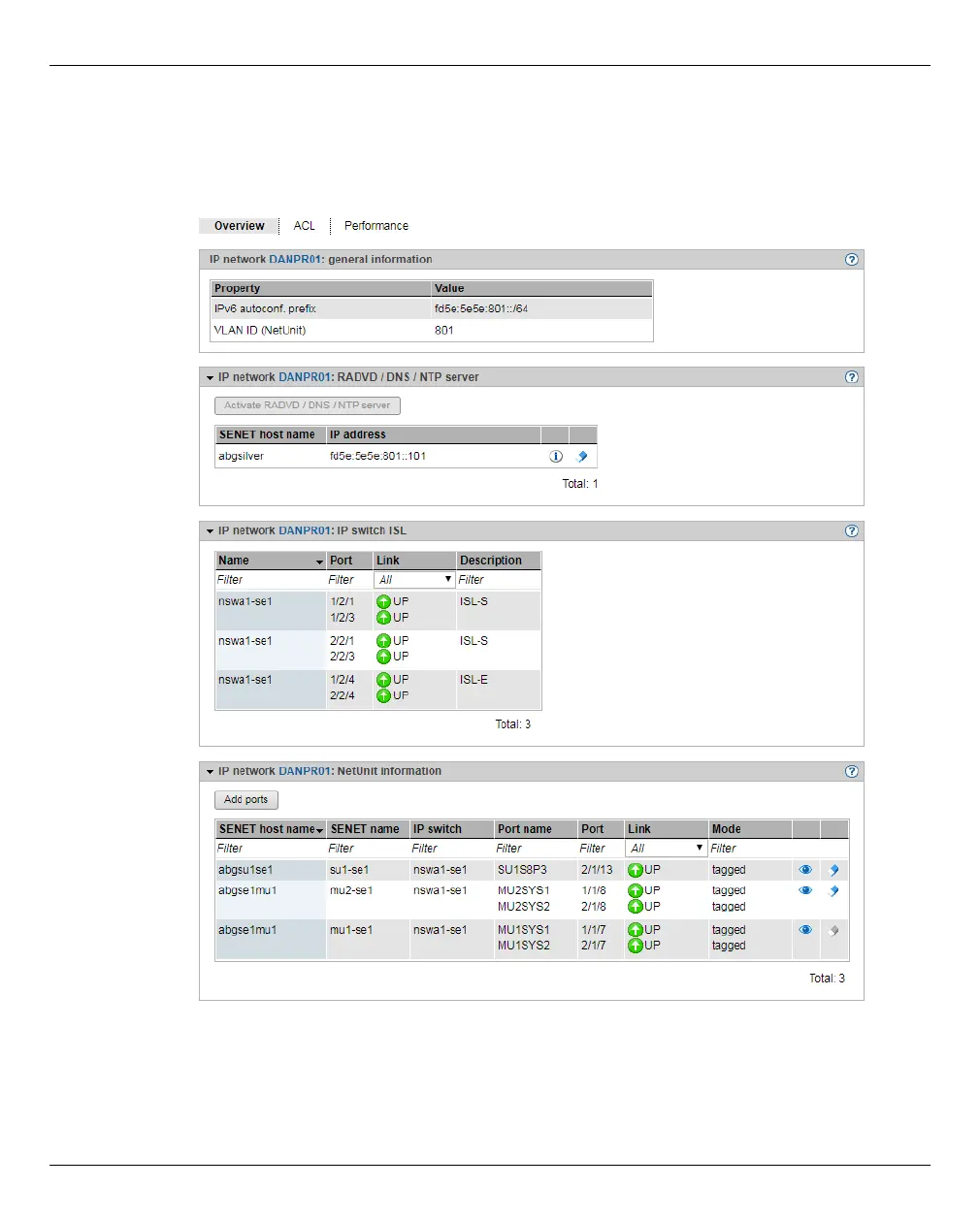This screenshot has width=980, height=1220.
Task: Click UP status icon for port 1/2/4
Action: pos(384,680)
